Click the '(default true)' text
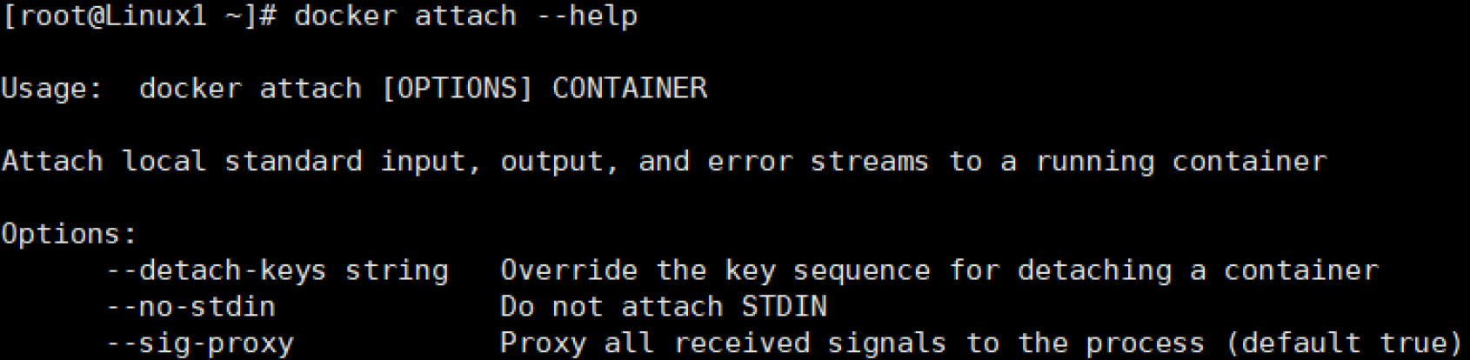Viewport: 1470px width, 360px height. (1344, 343)
